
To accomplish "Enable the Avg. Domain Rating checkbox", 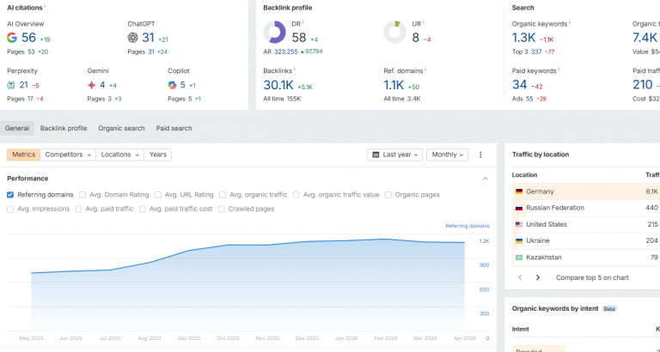I will pos(82,195).
